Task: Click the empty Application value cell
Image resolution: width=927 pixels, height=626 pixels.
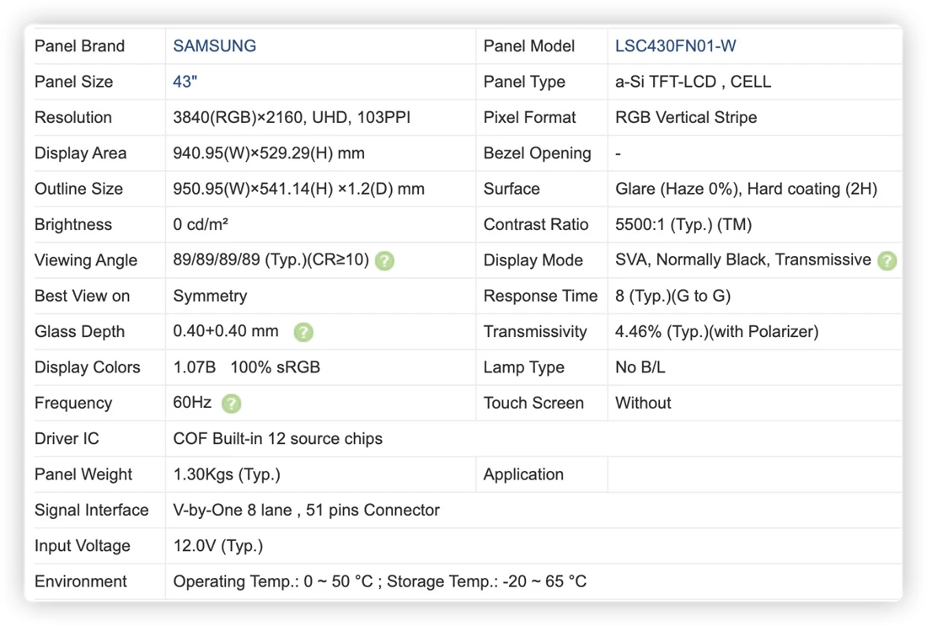Action: [x=754, y=474]
